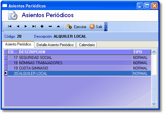This screenshot has height=114, width=164.
Task: Sort by the CO... column header
Action: pos(13,52)
